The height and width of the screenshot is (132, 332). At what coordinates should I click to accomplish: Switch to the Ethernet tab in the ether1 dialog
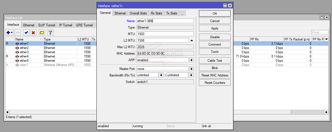coord(120,13)
